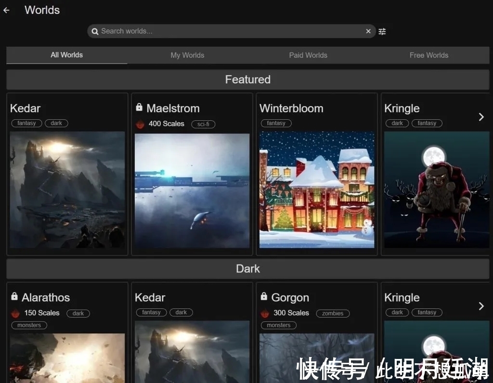Open the search filter settings icon

pos(382,31)
